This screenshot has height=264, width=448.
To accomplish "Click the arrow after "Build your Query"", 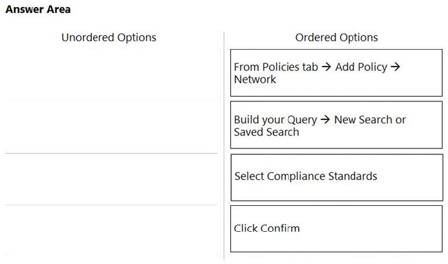I will pyautogui.click(x=326, y=120).
